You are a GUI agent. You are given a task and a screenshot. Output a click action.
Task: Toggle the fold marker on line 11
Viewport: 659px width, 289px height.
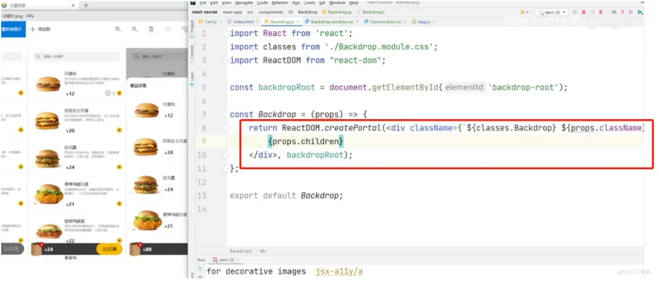(x=226, y=169)
